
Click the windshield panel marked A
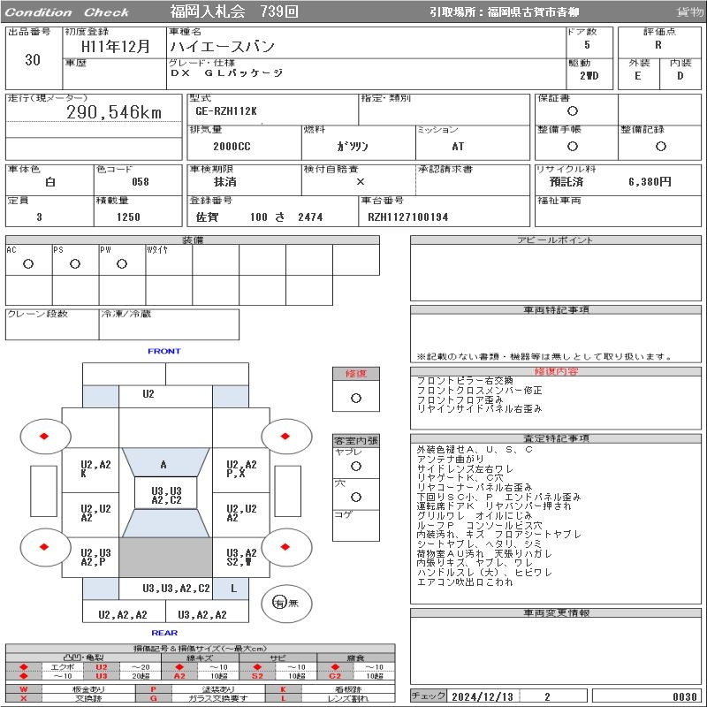click(163, 464)
